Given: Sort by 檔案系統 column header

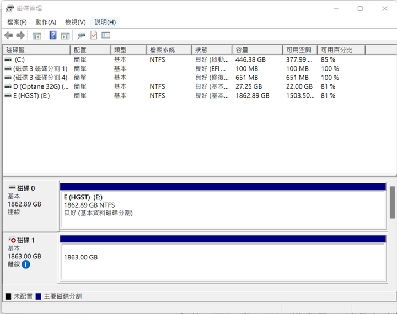Looking at the screenshot, I should (169, 50).
